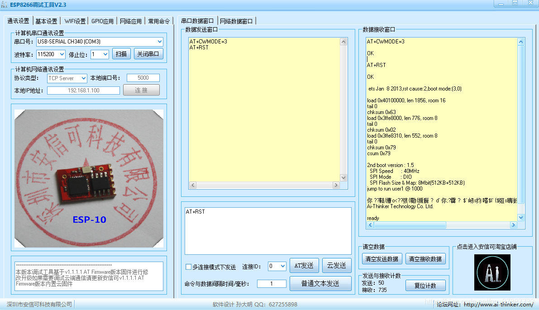This screenshot has height=310, width=539.
Task: Click the 本地端口号 field showing 5000
Action: click(143, 78)
